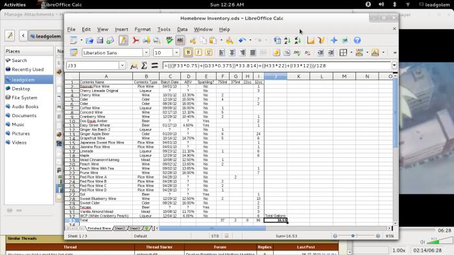Center cell contents horizontally
Screen dimensions: 454x255
coord(232,52)
